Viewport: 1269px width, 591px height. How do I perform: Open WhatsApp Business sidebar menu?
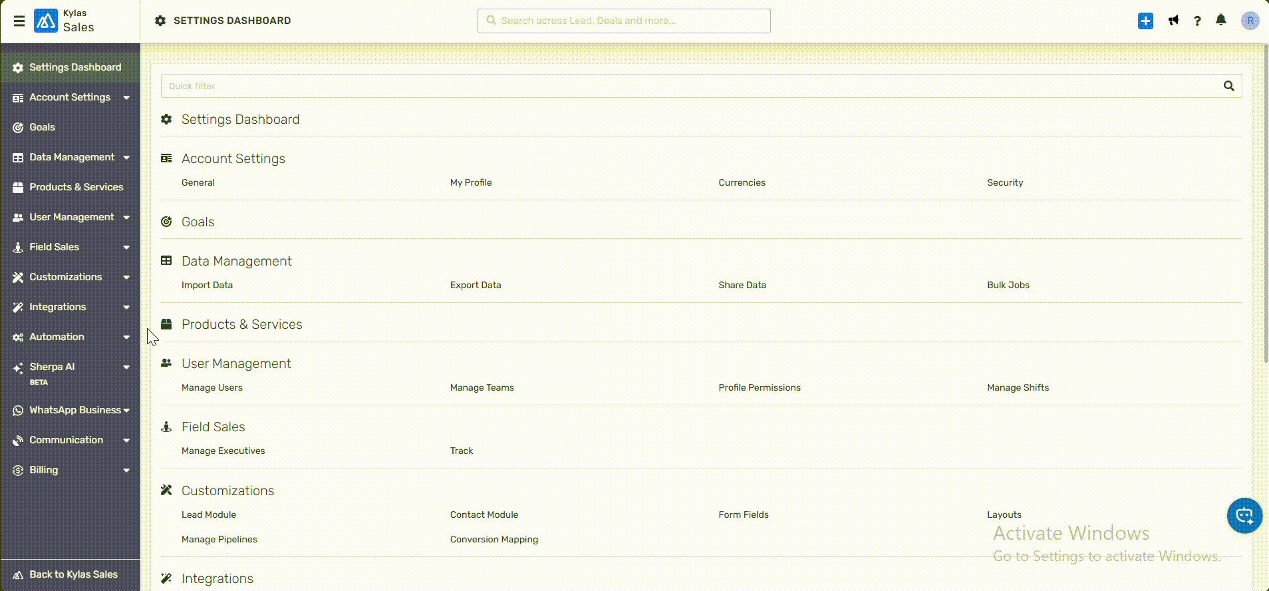[70, 410]
